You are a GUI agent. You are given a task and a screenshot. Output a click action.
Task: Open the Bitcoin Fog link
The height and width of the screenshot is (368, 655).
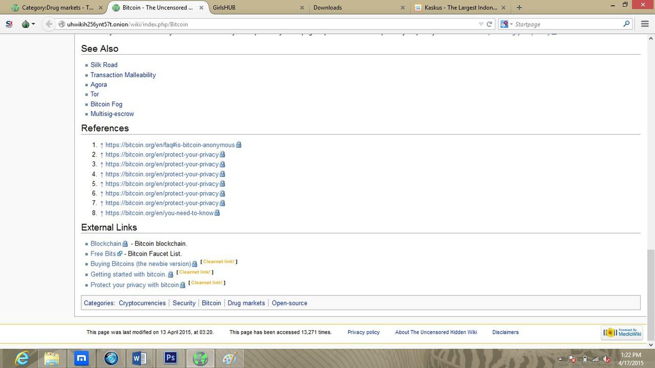tap(106, 104)
